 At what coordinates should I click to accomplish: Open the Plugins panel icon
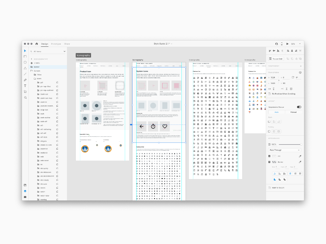(x=25, y=197)
